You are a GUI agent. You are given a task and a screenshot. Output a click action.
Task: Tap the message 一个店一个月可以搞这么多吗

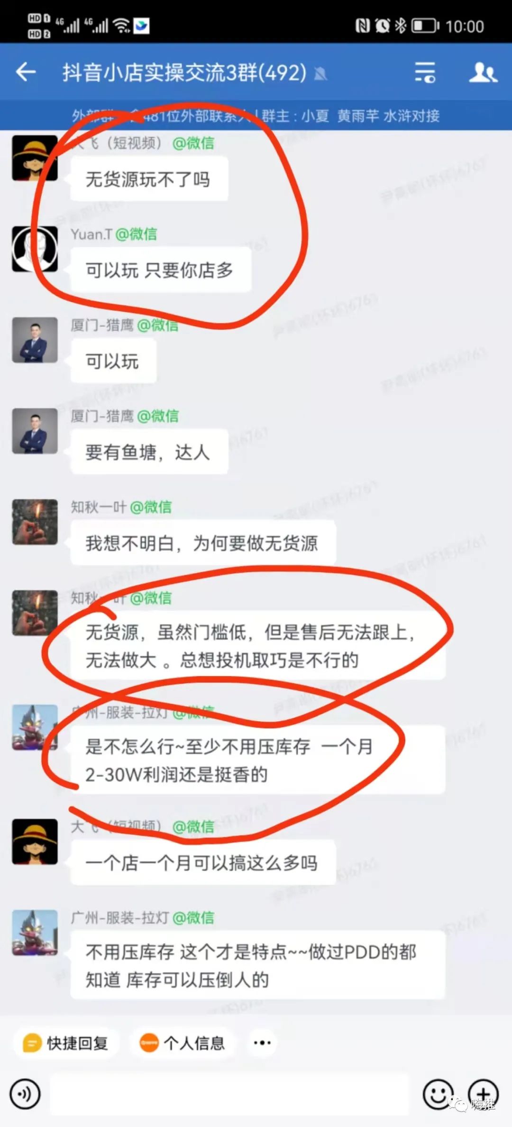203,863
